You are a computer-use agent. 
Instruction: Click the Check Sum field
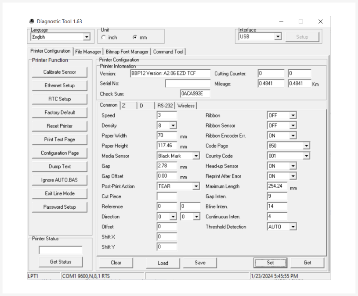[x=195, y=94]
